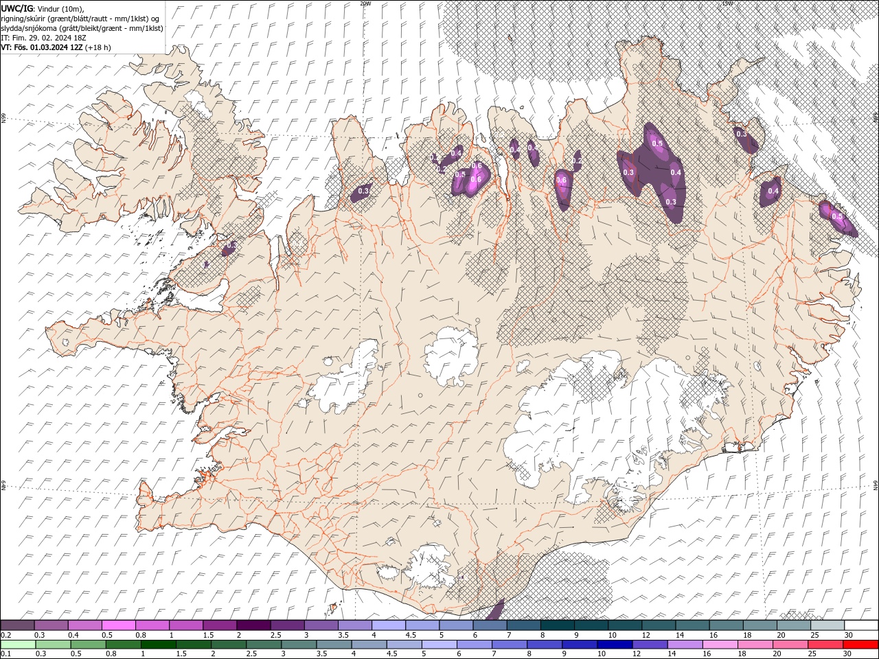
Task: Click the lower legend swatch starting at 14
Action: (x=684, y=644)
